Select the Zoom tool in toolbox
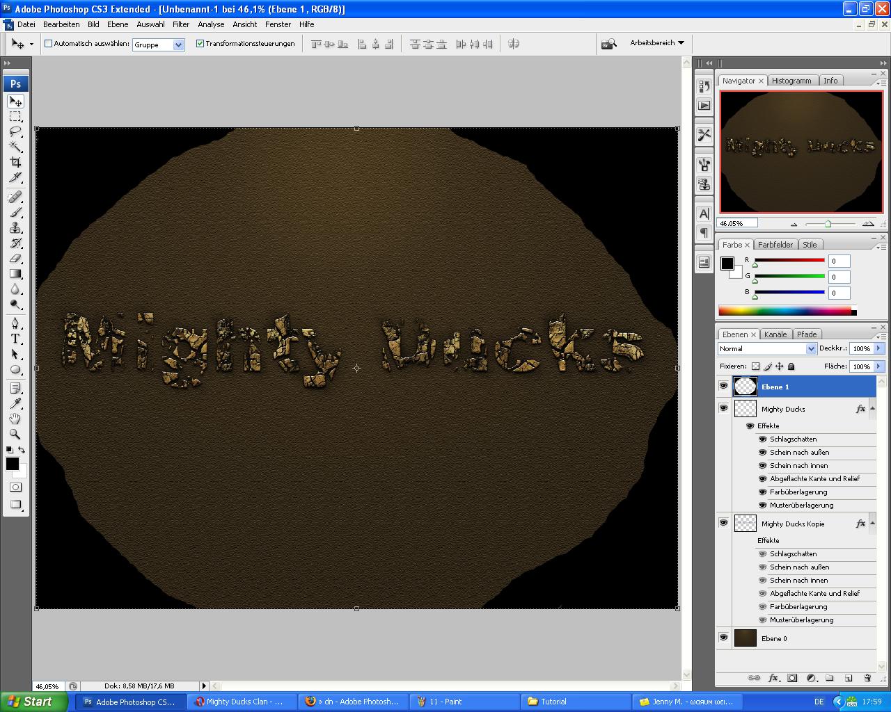 point(15,434)
